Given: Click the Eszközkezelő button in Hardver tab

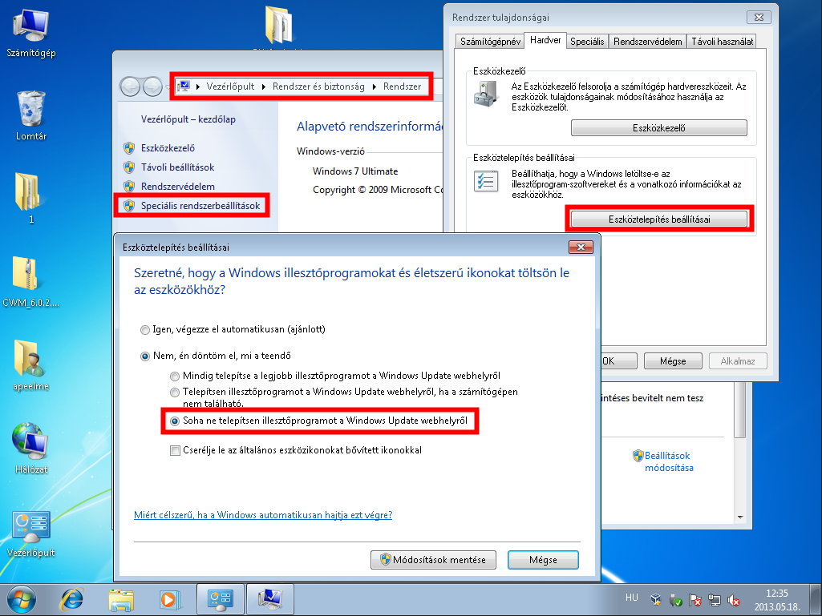Looking at the screenshot, I should tap(659, 128).
